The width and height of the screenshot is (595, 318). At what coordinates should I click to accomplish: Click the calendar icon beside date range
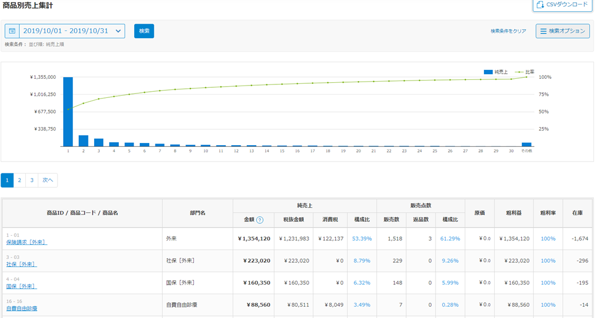(12, 31)
